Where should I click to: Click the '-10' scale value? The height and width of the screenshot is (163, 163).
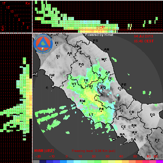coord(52,156)
